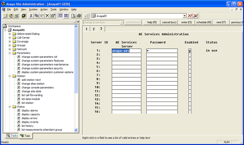Check the Enabled box for server 10
244x145 pixels.
pyautogui.click(x=190, y=87)
